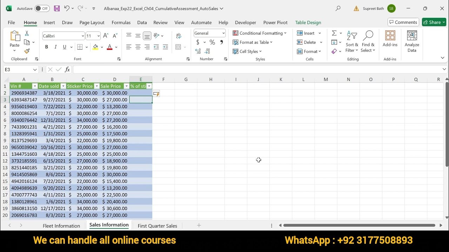Decrease font size with smaller A
The height and width of the screenshot is (252, 449).
tap(115, 36)
